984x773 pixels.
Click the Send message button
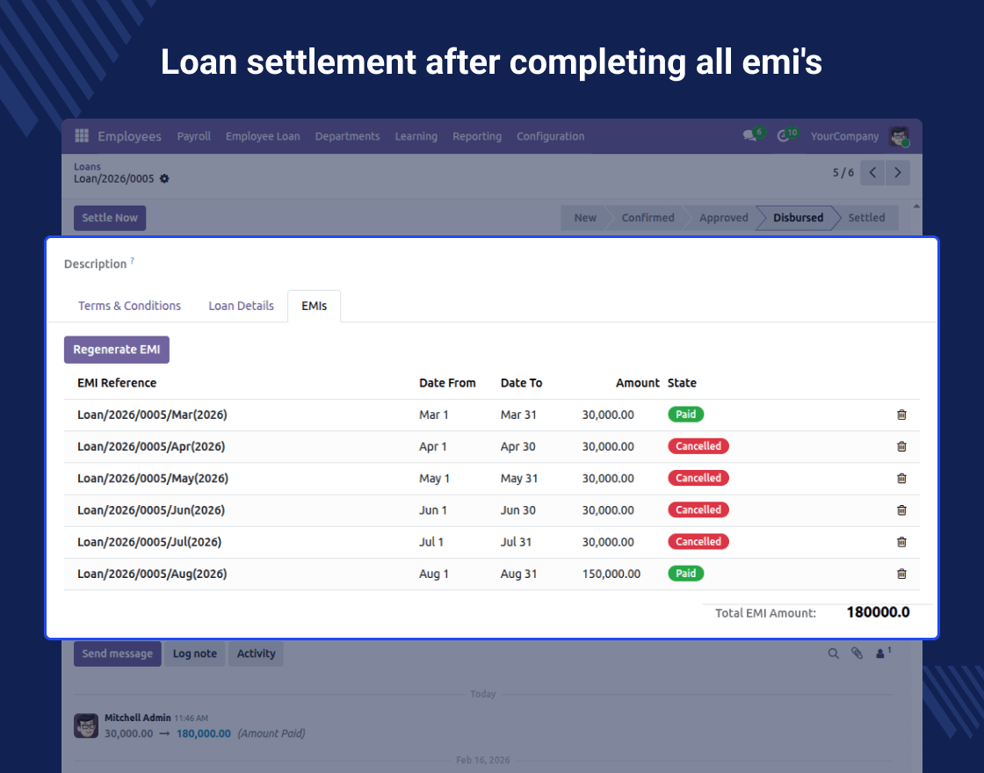point(118,654)
